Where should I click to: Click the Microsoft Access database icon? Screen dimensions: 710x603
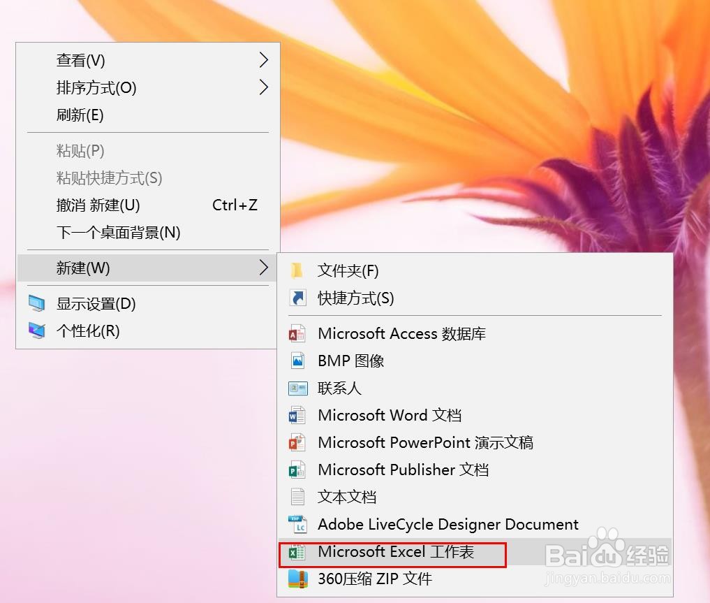point(297,334)
